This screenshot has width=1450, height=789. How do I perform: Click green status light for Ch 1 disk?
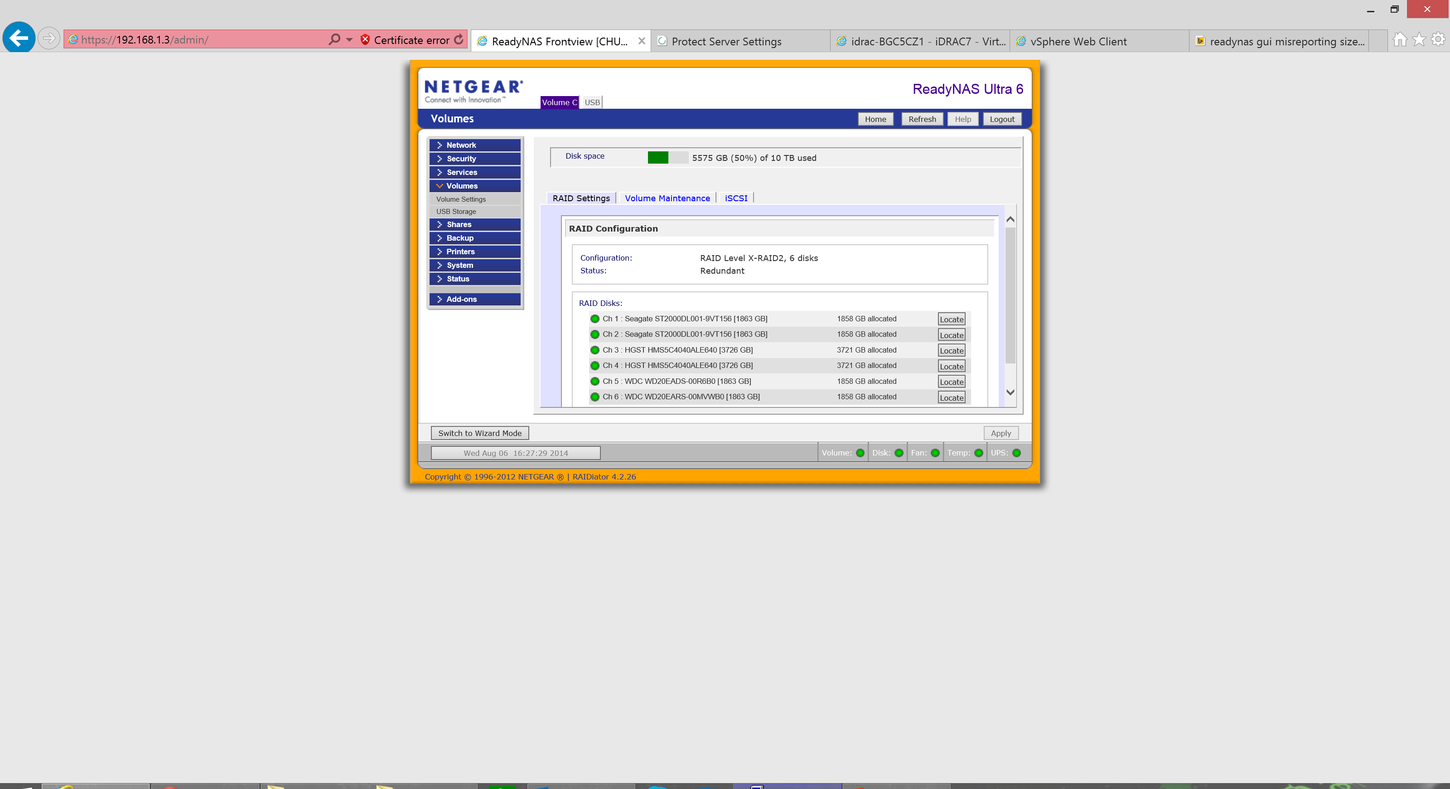(594, 319)
